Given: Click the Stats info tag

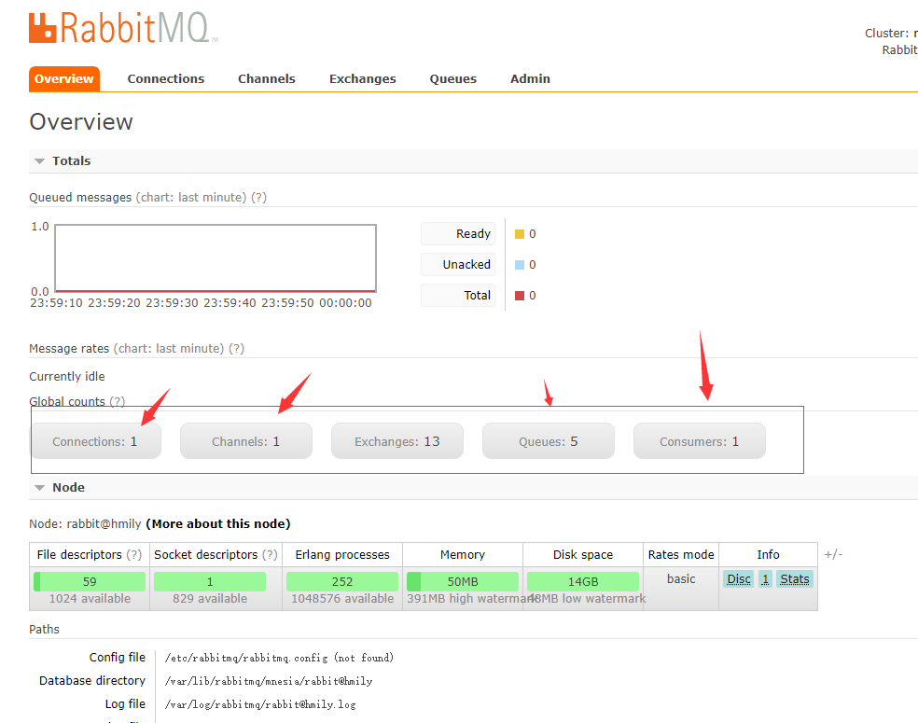Looking at the screenshot, I should click(795, 579).
